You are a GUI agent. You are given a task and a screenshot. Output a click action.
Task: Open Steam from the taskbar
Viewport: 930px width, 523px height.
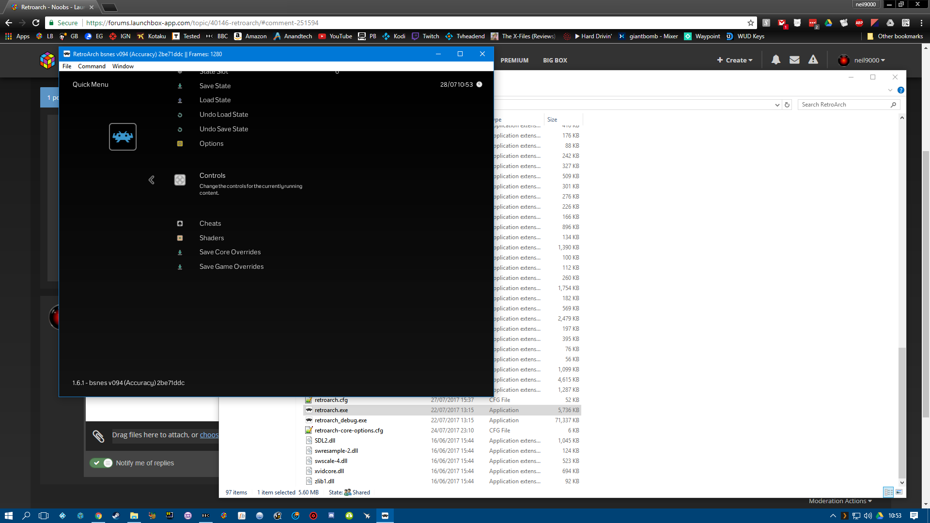(116, 516)
